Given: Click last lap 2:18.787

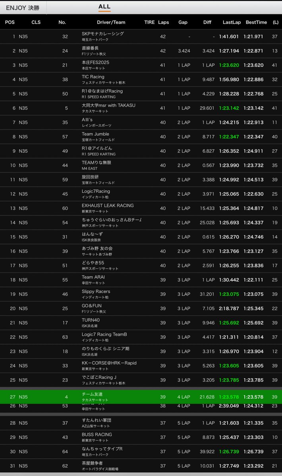Looking at the screenshot, I should pyautogui.click(x=229, y=308).
